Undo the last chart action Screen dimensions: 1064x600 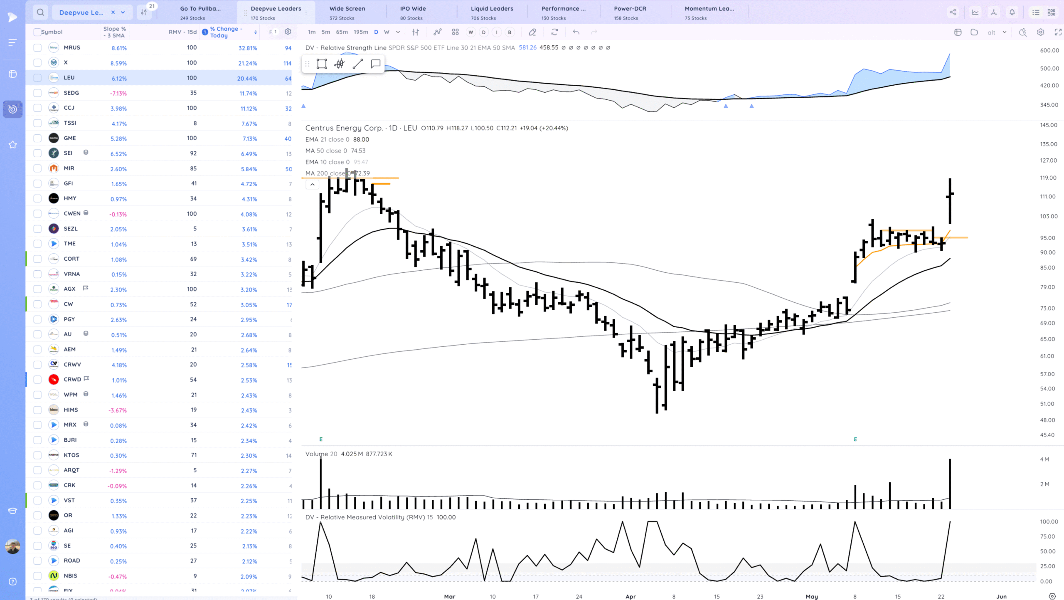pos(576,32)
